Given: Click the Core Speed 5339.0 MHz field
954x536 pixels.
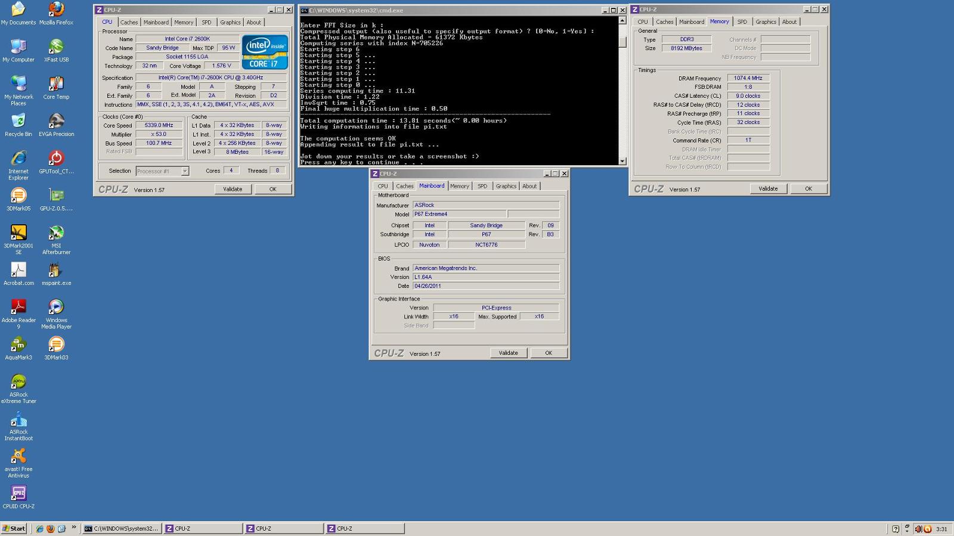Looking at the screenshot, I should point(159,126).
